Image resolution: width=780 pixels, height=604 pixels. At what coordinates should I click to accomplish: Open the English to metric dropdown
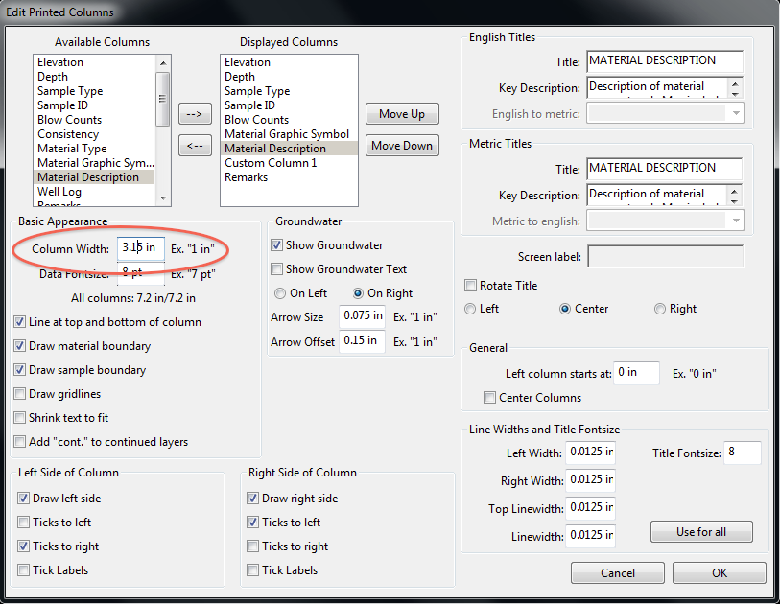click(x=736, y=114)
